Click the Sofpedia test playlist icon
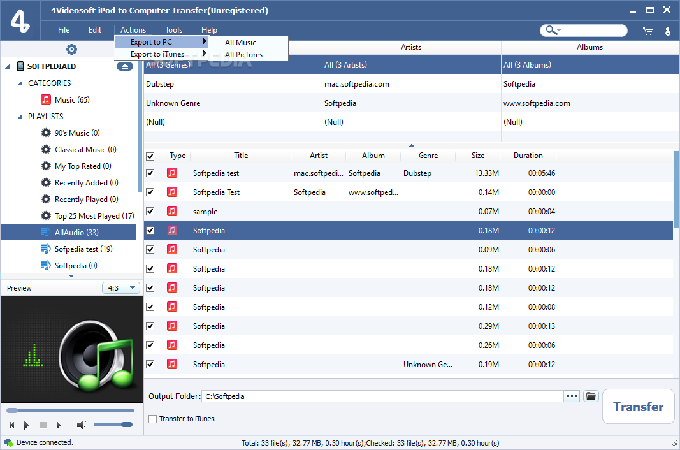Screen dimensions: 680x450 (x=45, y=249)
